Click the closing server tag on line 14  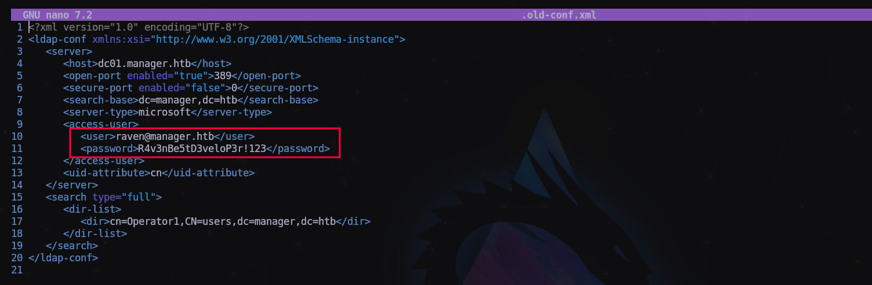[x=72, y=185]
